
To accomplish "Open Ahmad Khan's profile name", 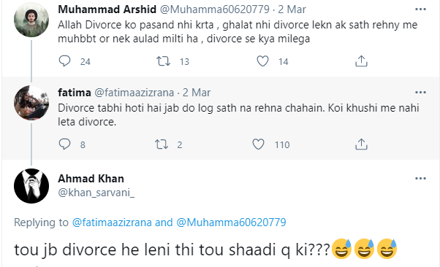I will 91,179.
